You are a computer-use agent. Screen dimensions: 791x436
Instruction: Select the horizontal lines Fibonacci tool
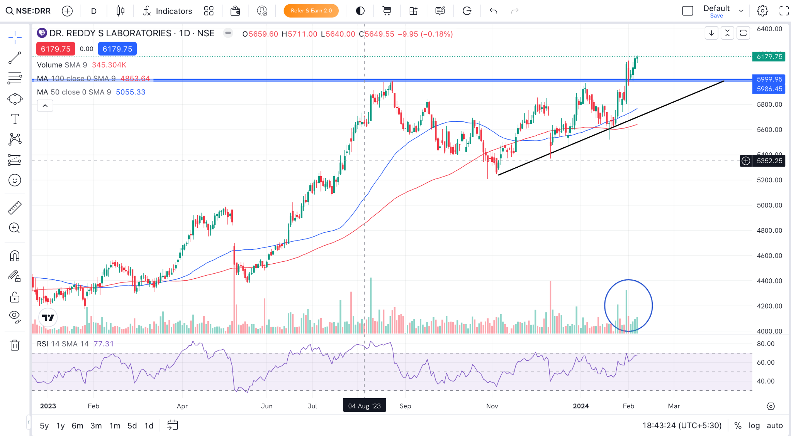15,78
